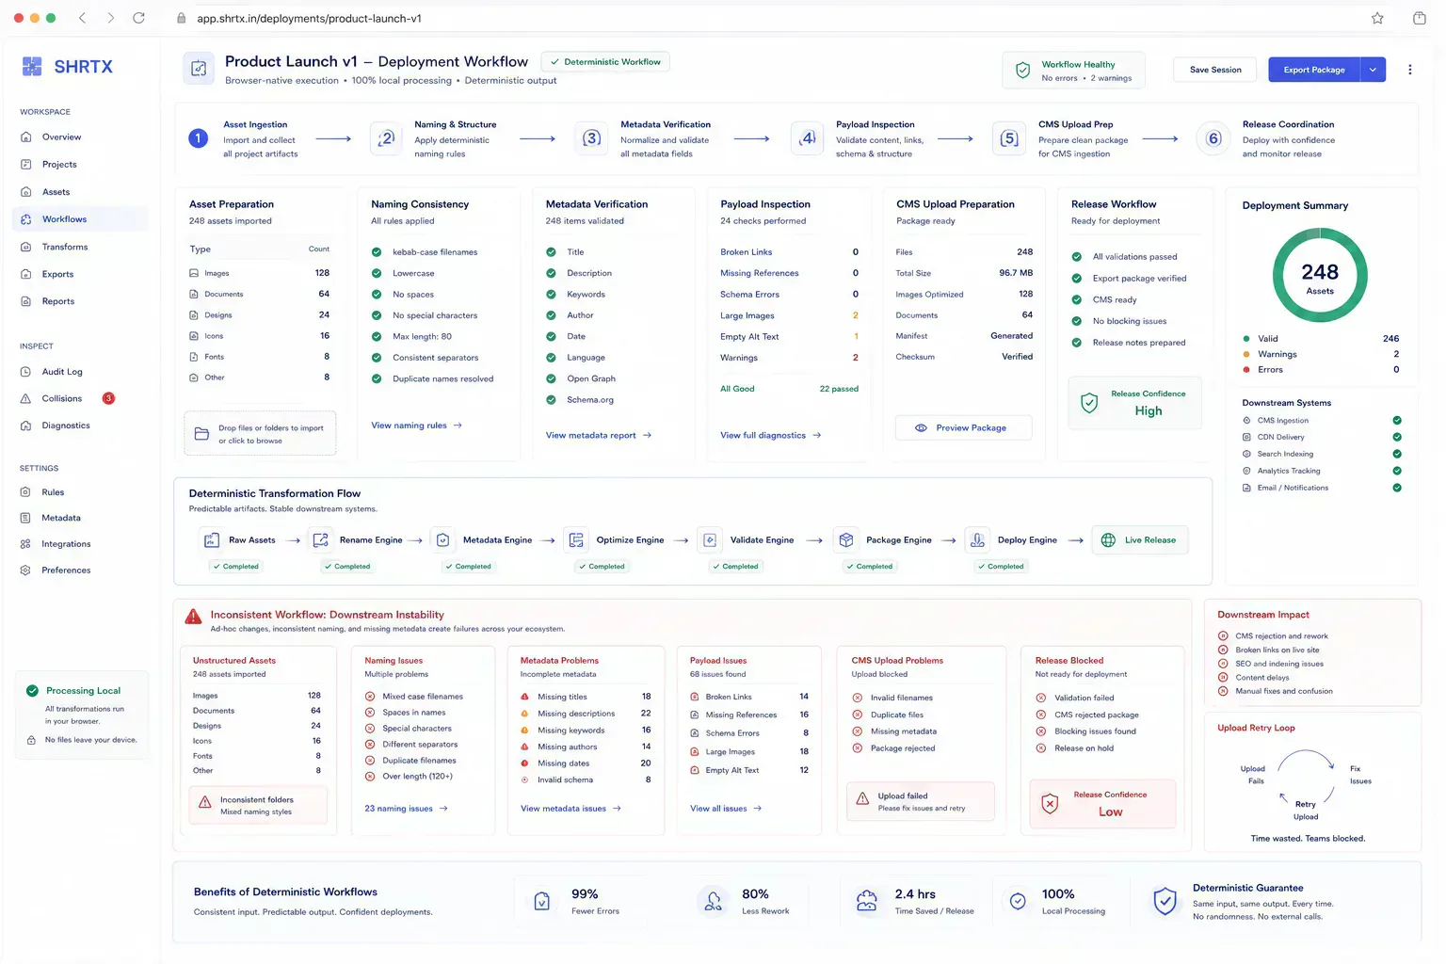Click the 99% Fewer Errors icon

pyautogui.click(x=541, y=901)
